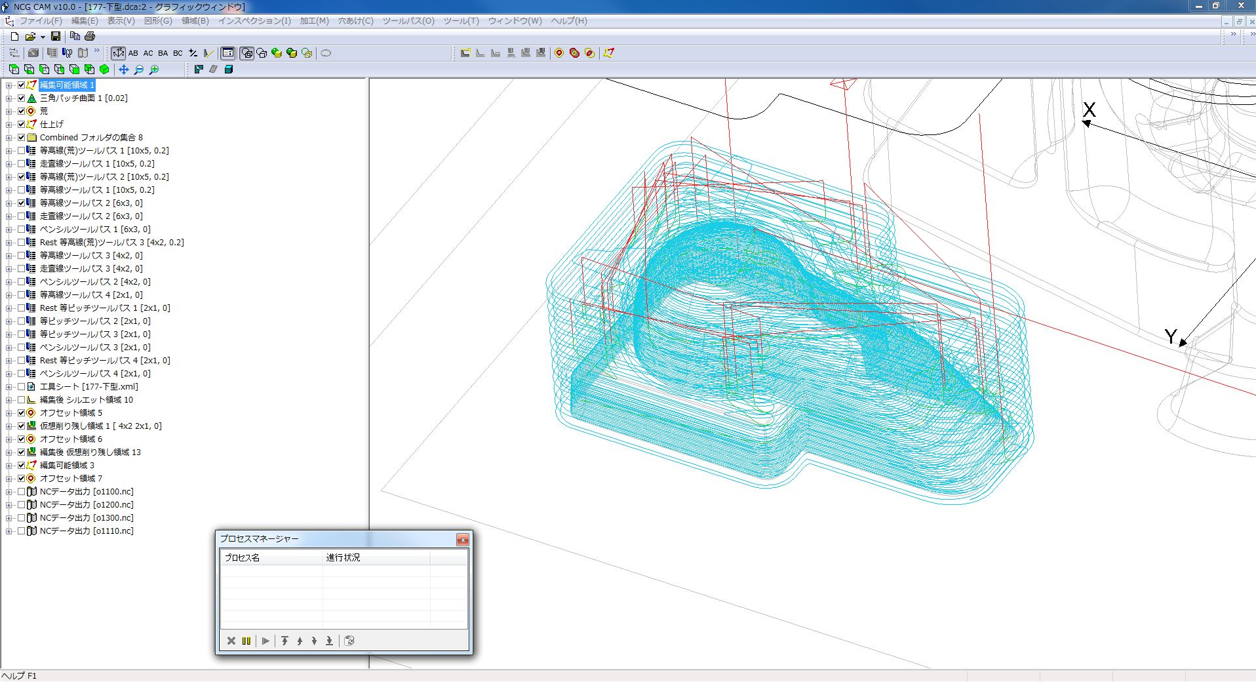
Task: Click toolbar overflow chevron near UGP icon
Action: tap(97, 51)
